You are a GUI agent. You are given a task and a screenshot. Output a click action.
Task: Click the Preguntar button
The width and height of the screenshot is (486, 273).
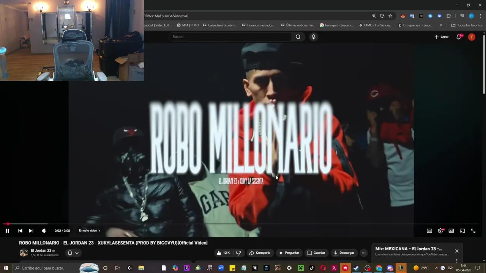pos(289,253)
